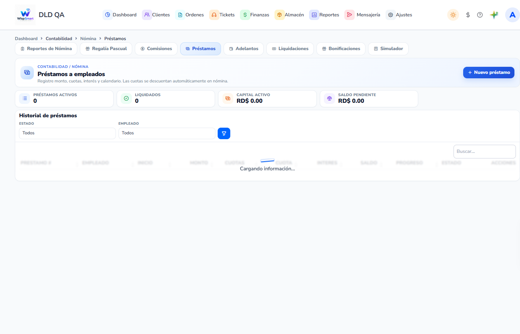Viewport: 520px width, 334px height.
Task: Switch to Regalía Pascual tab
Action: [106, 49]
